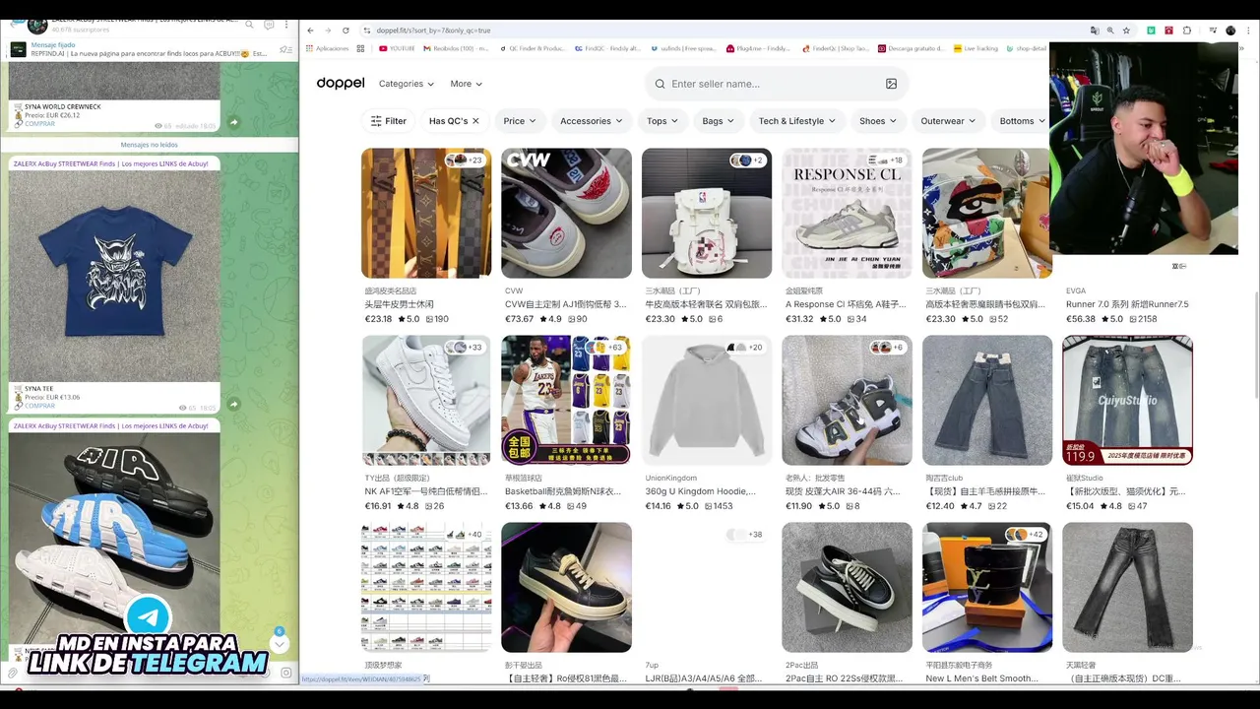Expand the Shoes category dropdown

point(878,121)
